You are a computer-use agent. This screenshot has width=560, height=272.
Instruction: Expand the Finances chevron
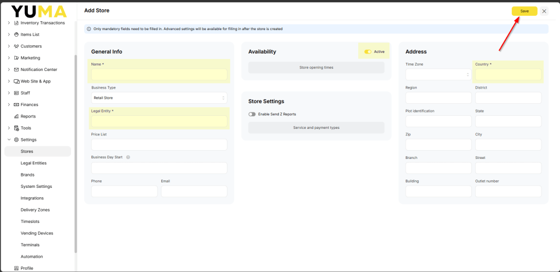pyautogui.click(x=9, y=104)
